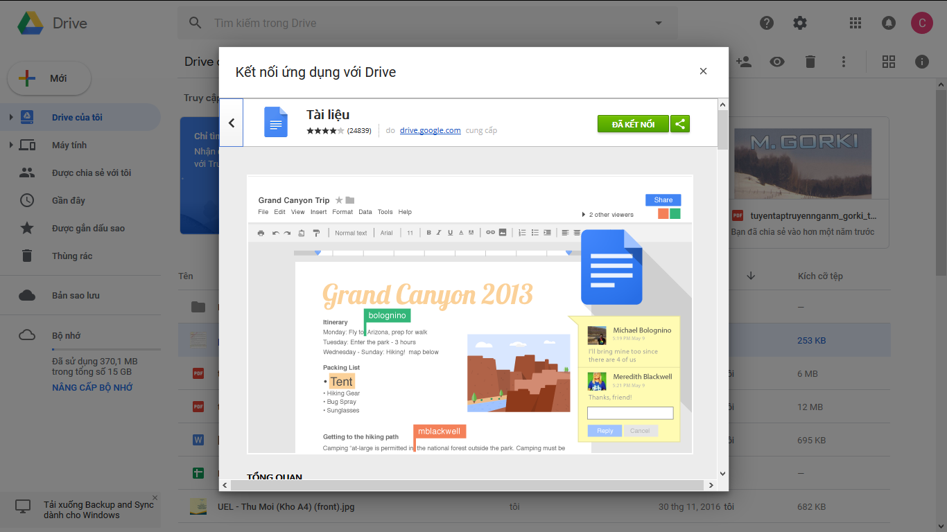Open Được chia sẻ với tôi
947x532 pixels.
(80, 172)
